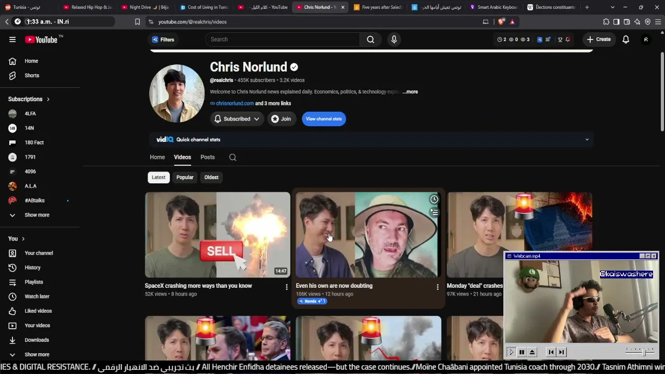Click View channel stats button
Screen dimensions: 665x374
click(324, 119)
